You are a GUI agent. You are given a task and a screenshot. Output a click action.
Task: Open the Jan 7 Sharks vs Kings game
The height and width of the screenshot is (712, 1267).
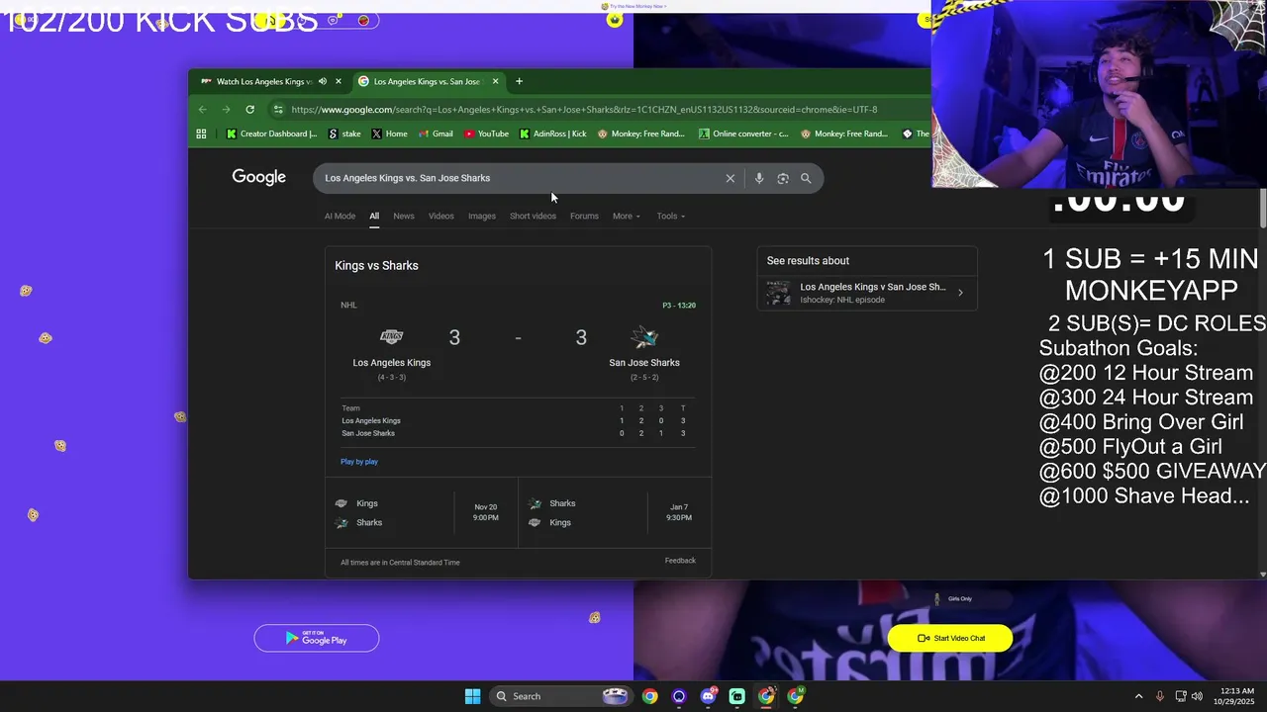[615, 513]
